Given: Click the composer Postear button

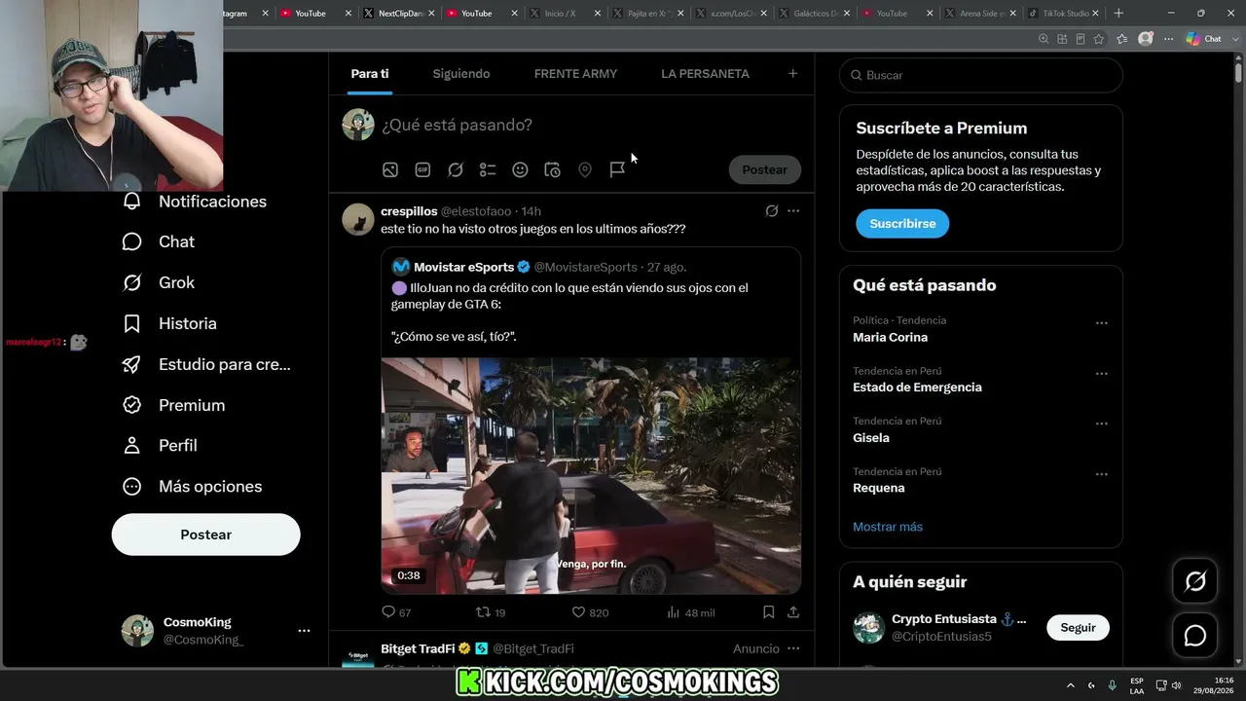Looking at the screenshot, I should (x=764, y=169).
